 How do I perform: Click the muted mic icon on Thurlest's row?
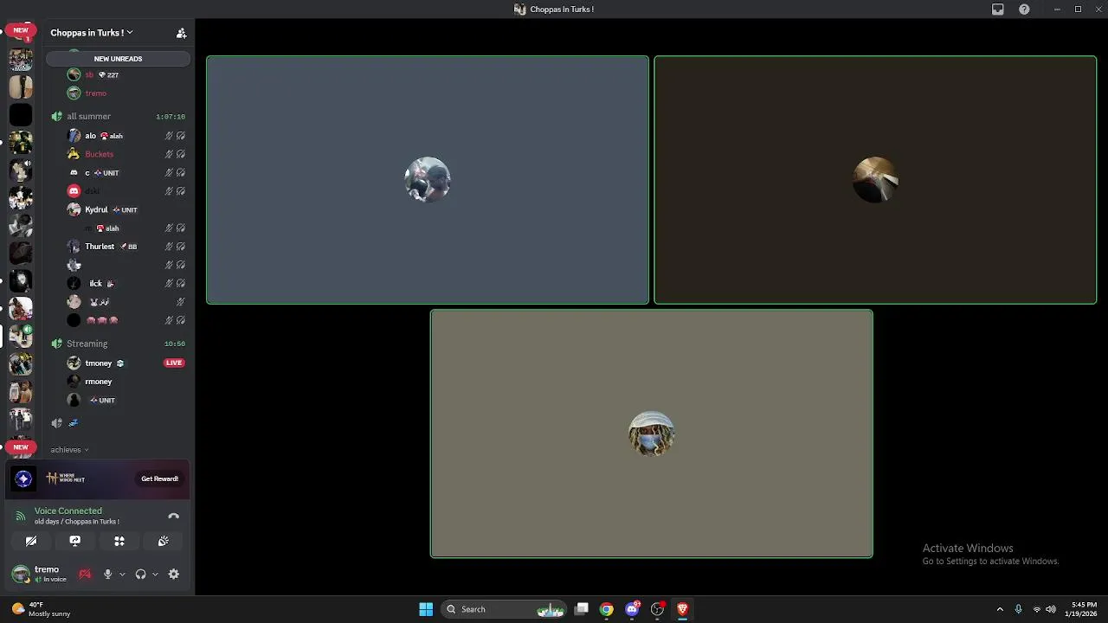point(170,247)
